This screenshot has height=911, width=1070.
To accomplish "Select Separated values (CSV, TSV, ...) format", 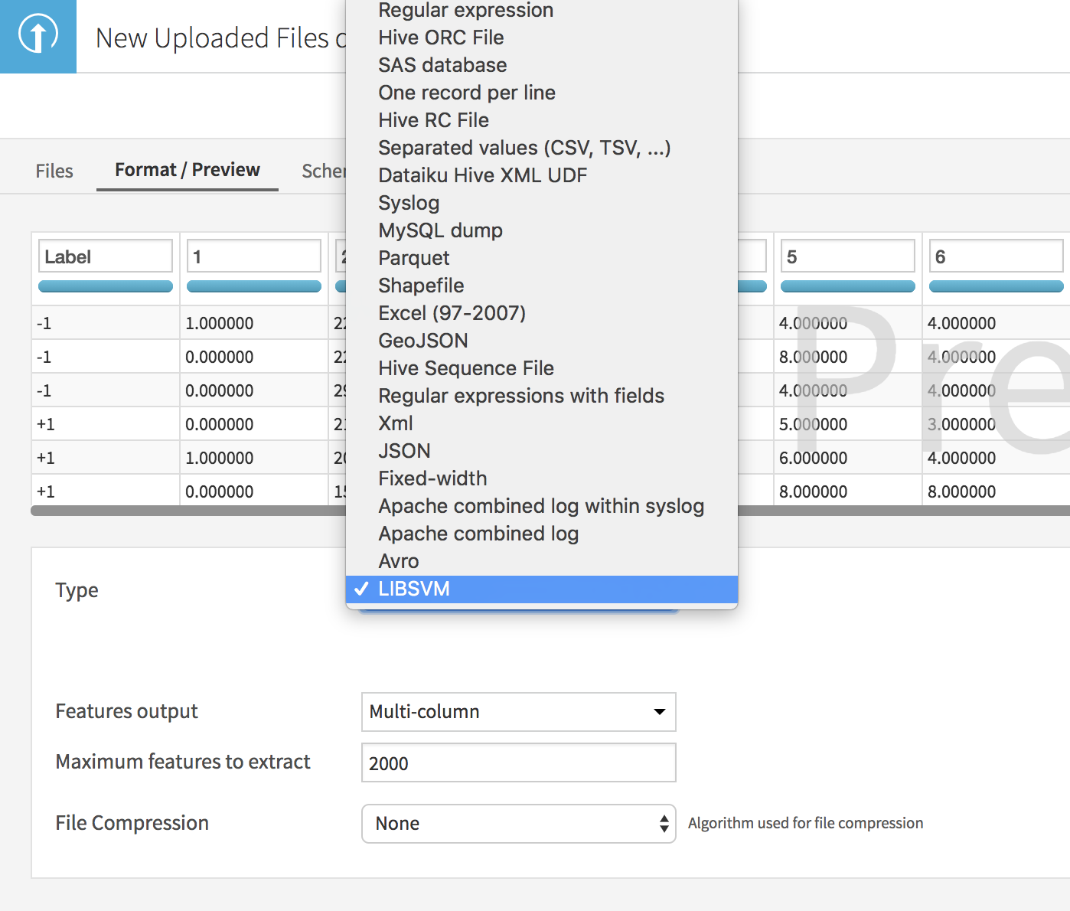I will pos(542,148).
